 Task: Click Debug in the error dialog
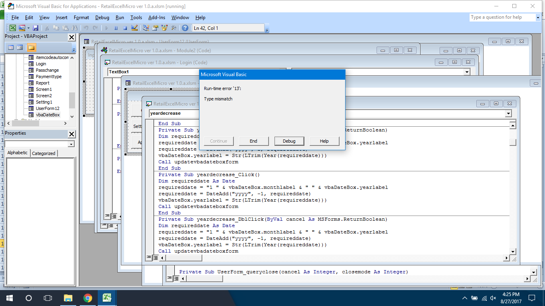pyautogui.click(x=289, y=141)
